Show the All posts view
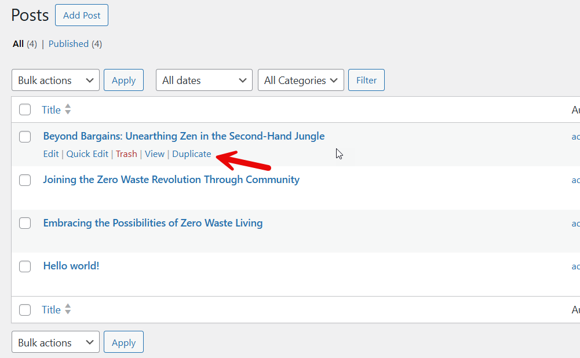The width and height of the screenshot is (580, 358). click(18, 44)
